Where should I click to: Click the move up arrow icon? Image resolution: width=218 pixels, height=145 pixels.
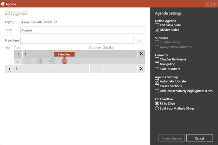[x=28, y=61]
